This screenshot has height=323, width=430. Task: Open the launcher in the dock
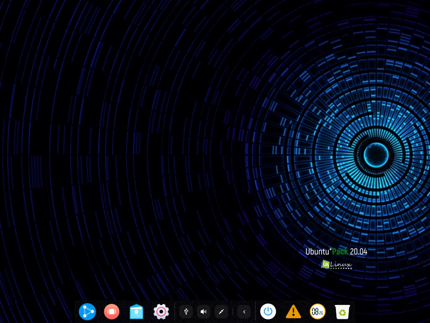coord(87,312)
